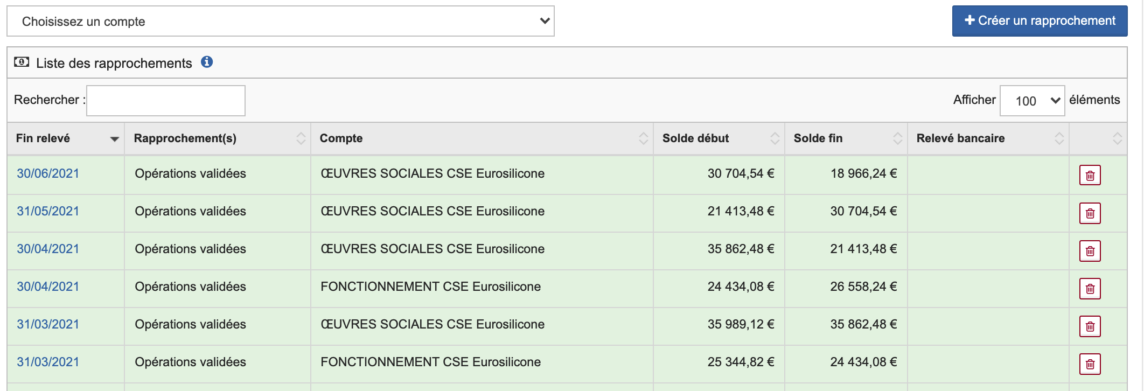Sort table by Fin relevé column
The image size is (1144, 391).
[66, 138]
